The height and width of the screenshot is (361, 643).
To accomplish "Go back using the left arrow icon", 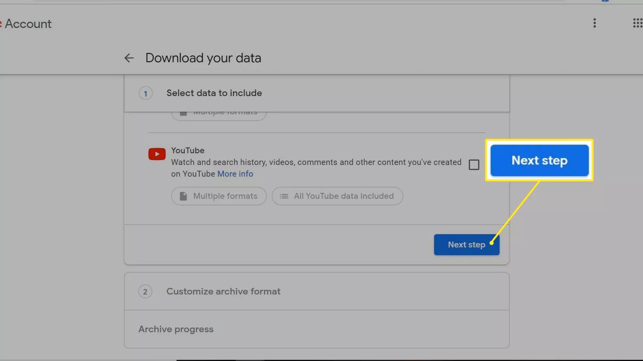I will tap(129, 58).
